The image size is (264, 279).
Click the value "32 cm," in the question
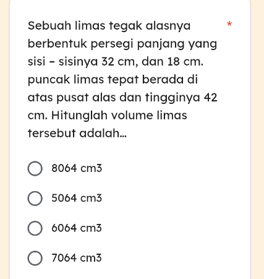tap(120, 62)
